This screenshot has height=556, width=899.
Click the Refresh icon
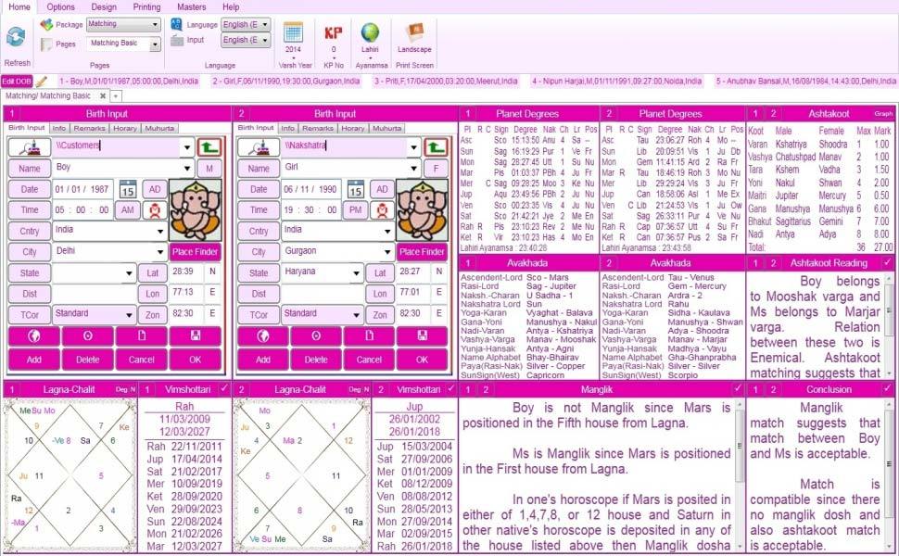coord(16,37)
